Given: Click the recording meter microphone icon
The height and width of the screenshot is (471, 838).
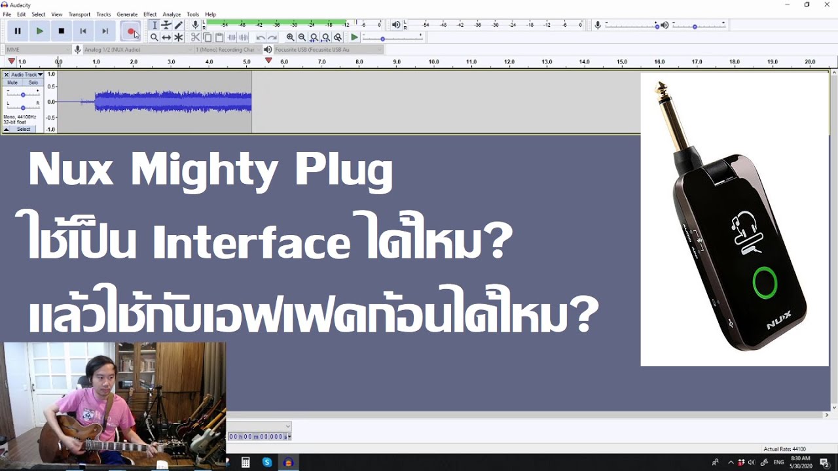Looking at the screenshot, I should click(x=195, y=25).
